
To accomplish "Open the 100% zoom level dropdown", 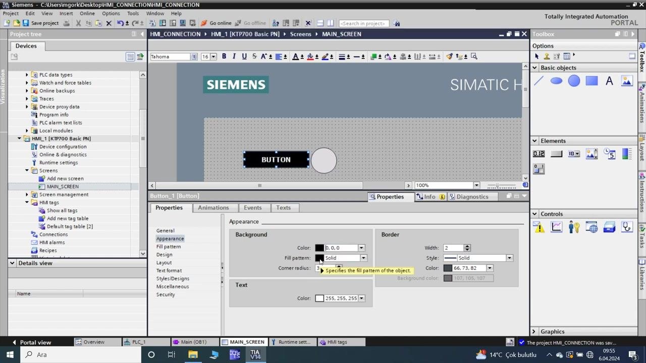I will click(476, 185).
